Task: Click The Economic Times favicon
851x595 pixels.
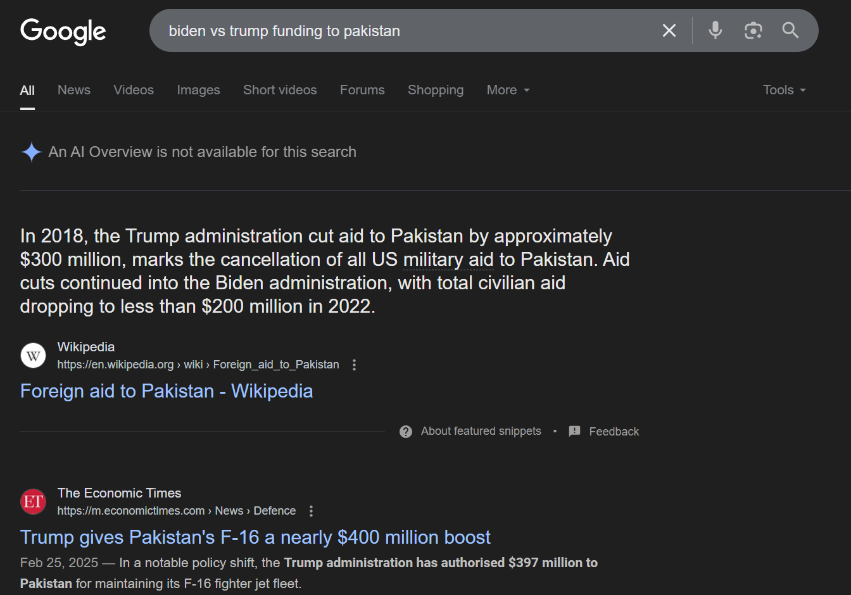Action: click(34, 502)
